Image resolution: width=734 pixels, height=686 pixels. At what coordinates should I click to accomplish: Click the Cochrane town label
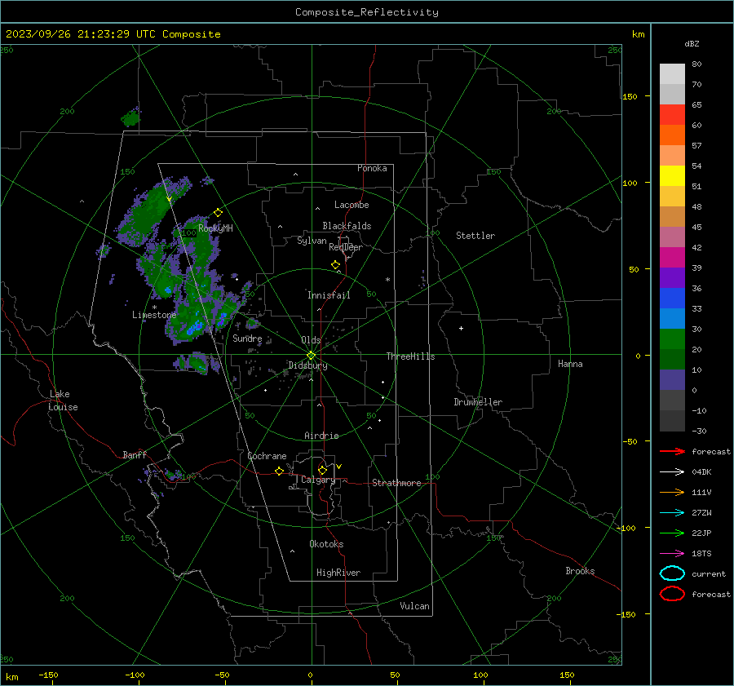pos(267,456)
